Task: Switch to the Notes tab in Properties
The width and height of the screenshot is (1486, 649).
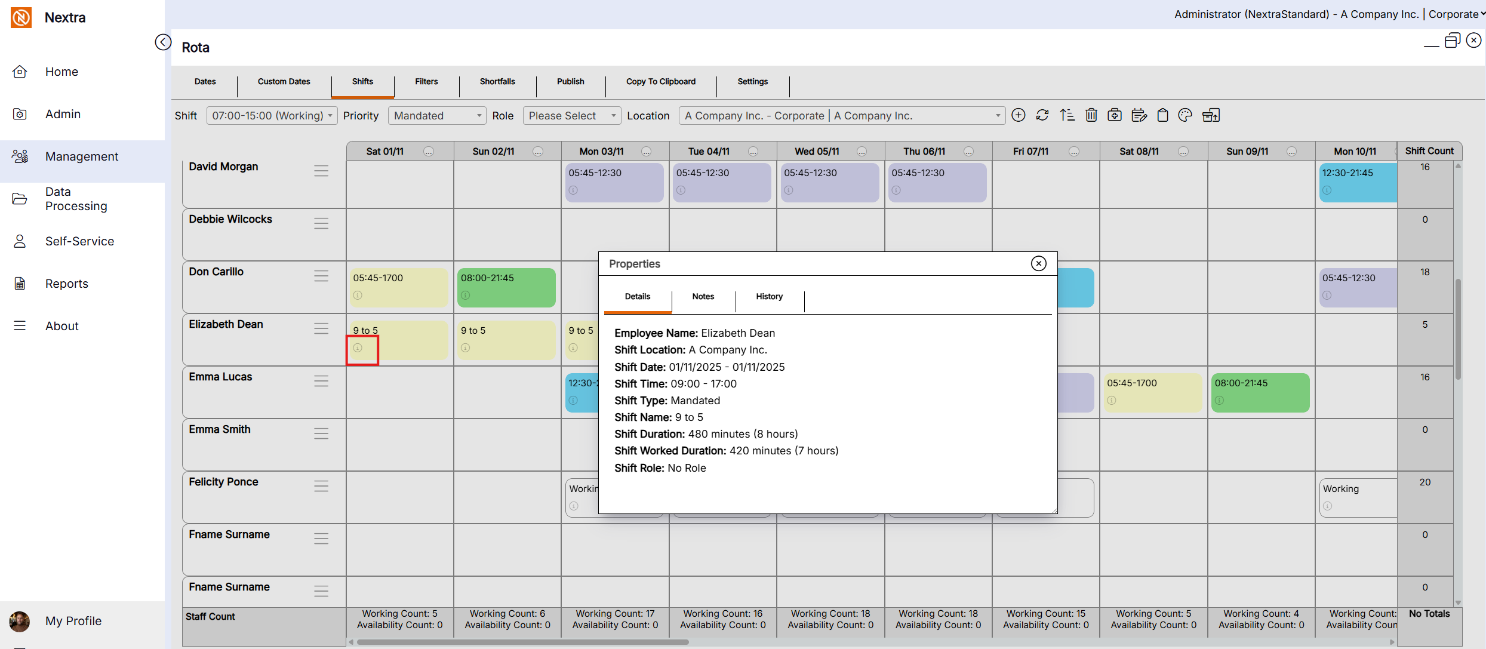Action: pos(703,297)
